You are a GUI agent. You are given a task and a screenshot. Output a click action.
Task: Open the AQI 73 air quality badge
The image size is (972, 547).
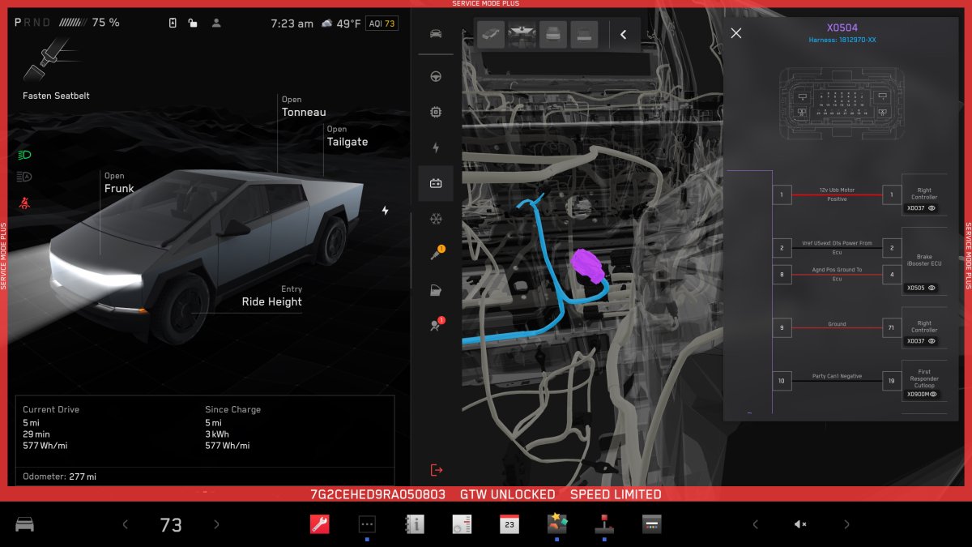click(382, 24)
